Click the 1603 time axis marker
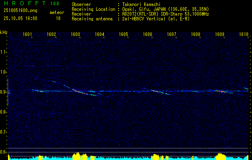This screenshot has width=252, height=160. [75, 34]
